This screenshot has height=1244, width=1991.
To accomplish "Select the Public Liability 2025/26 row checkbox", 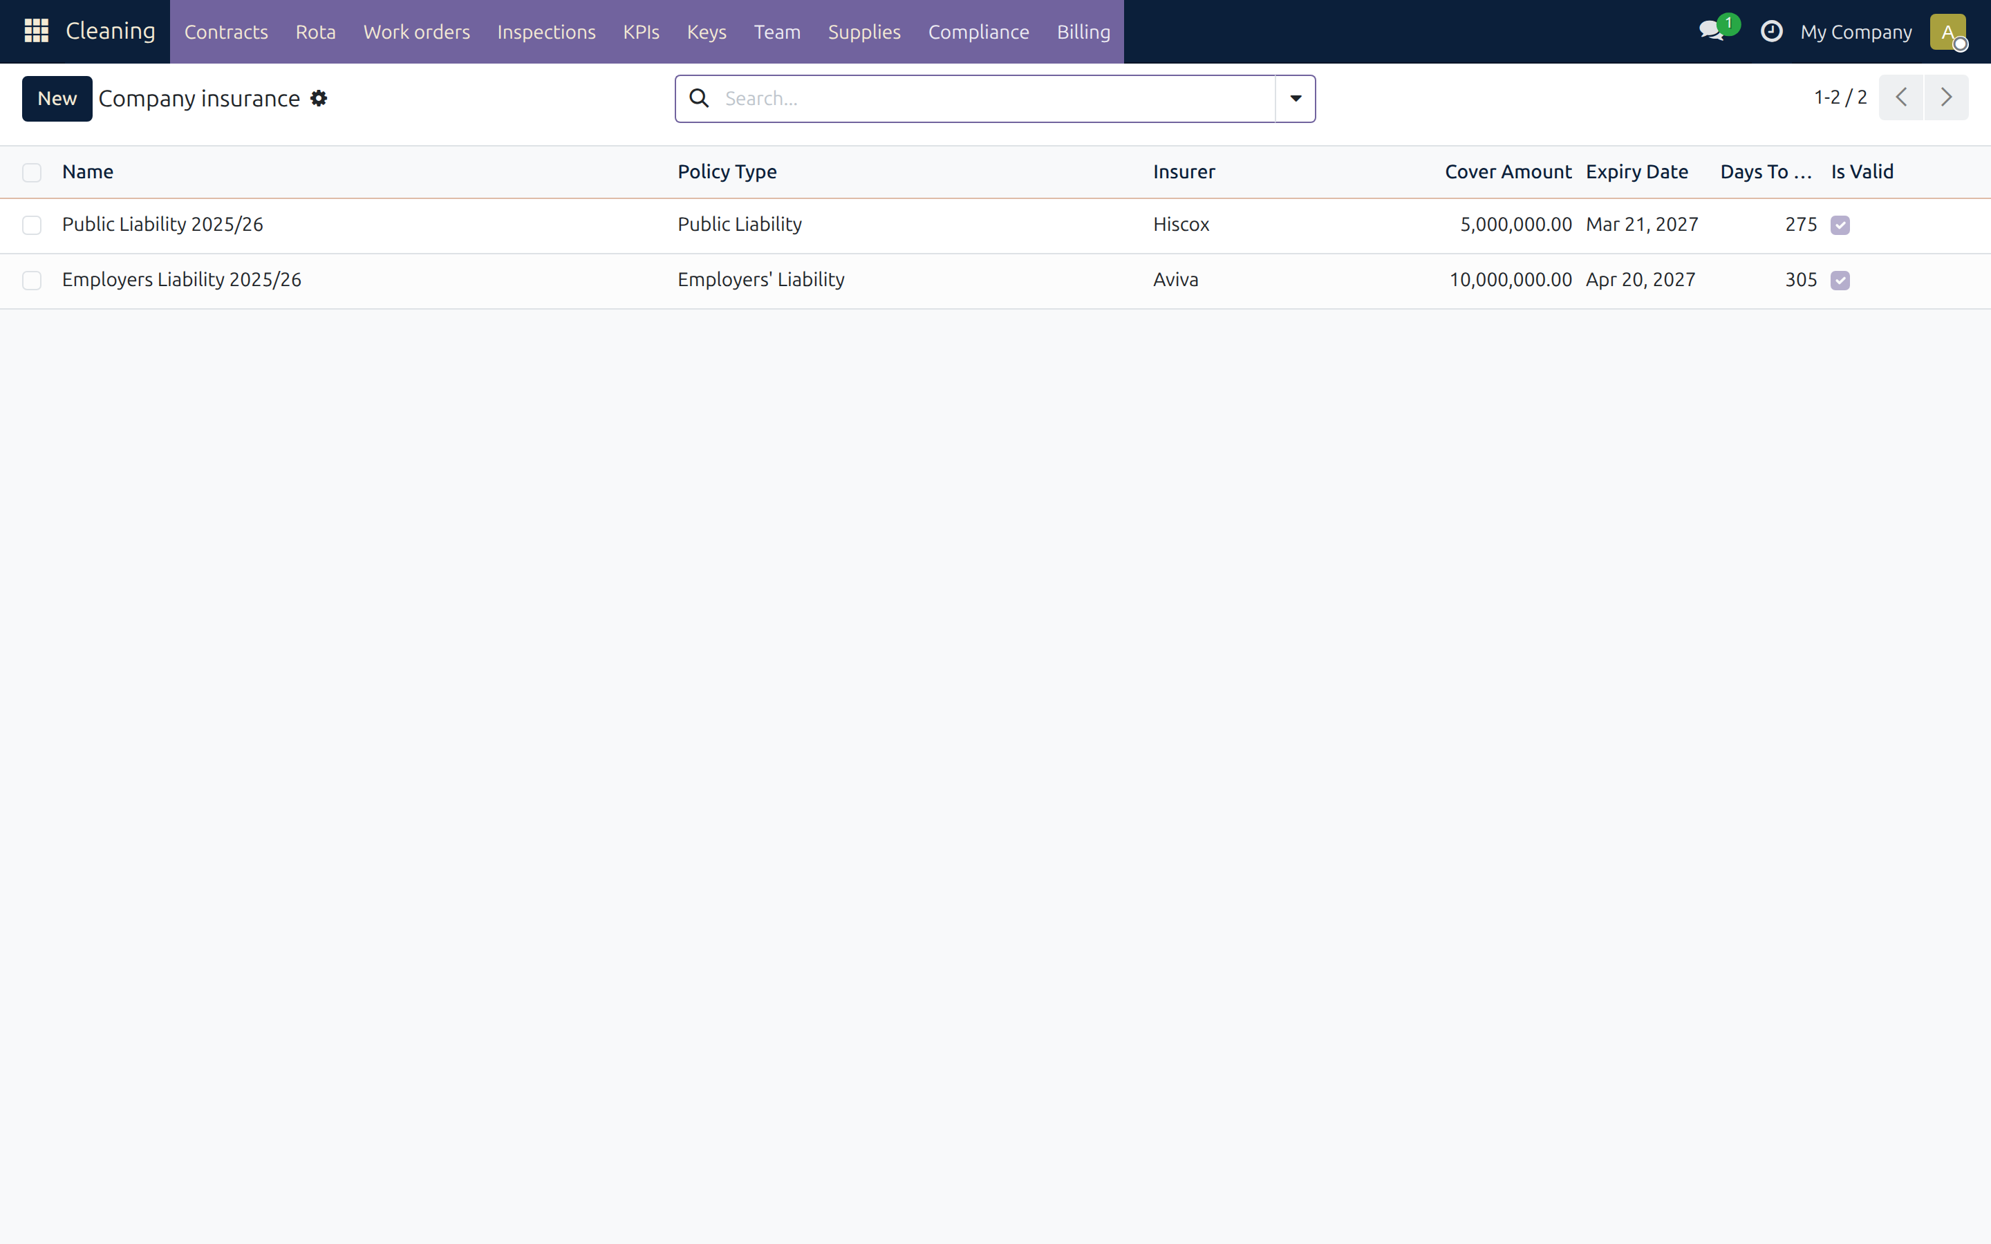I will (x=32, y=225).
